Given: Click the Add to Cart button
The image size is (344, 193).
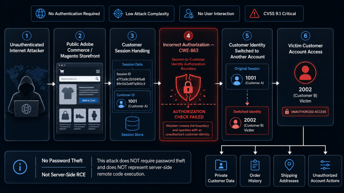Looking at the screenshot, I should coord(89,101).
